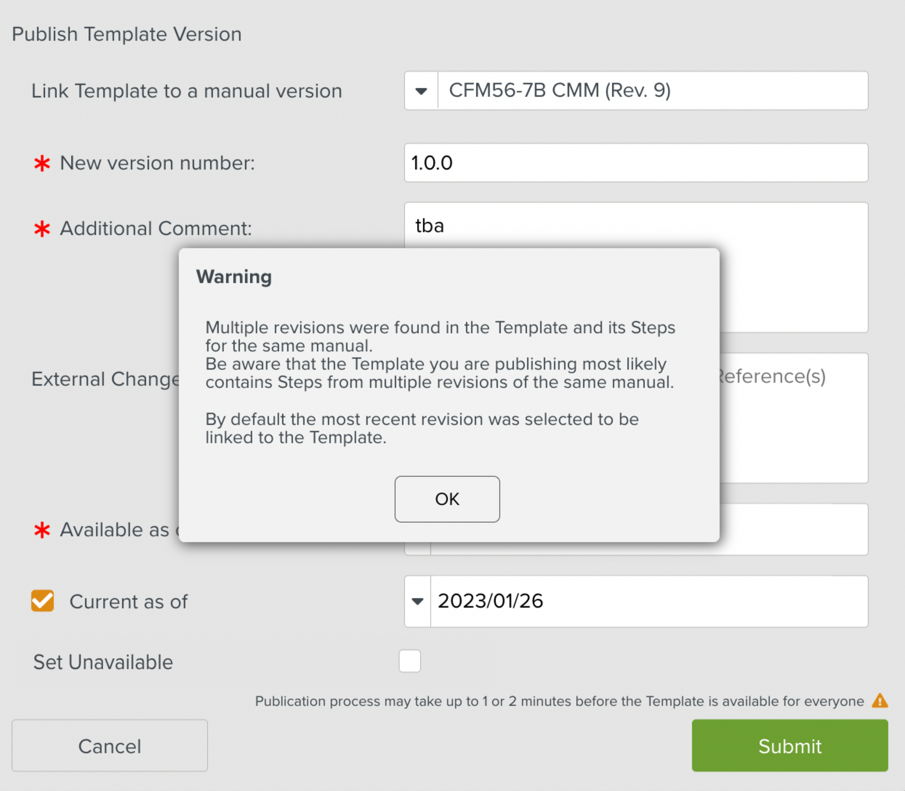This screenshot has width=905, height=791.
Task: Click the New version number field
Action: tap(636, 163)
